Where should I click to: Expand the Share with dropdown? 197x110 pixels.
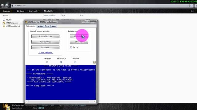point(34,11)
